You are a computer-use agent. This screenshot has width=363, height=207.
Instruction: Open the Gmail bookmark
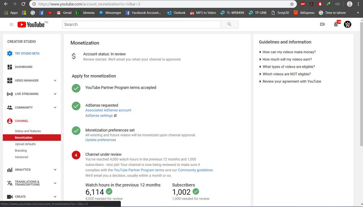click(64, 13)
